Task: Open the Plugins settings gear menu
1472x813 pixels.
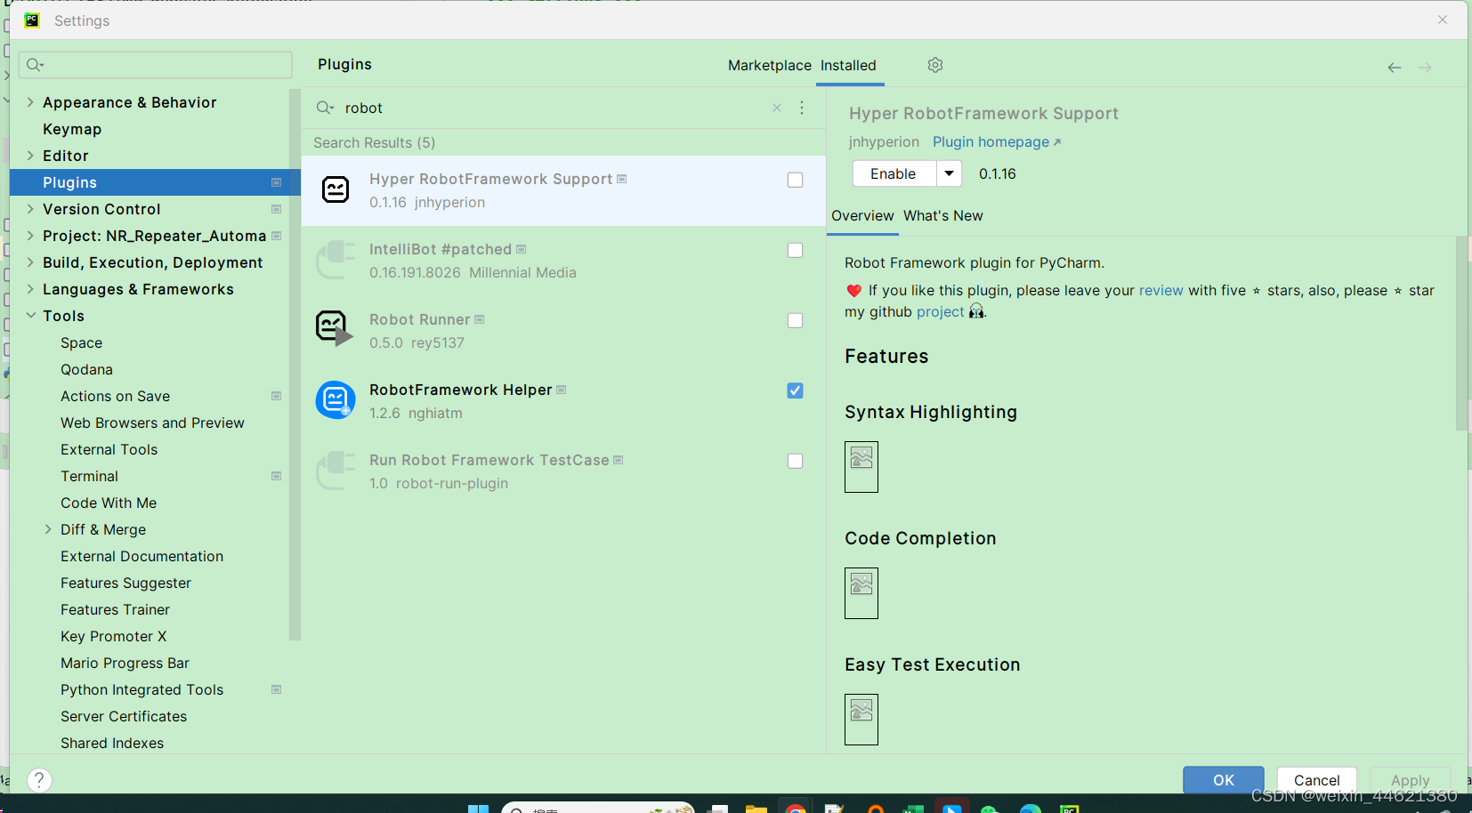Action: click(x=935, y=65)
